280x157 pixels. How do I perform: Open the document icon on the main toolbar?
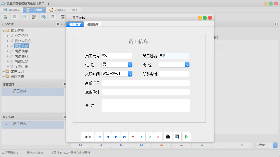click(24, 17)
